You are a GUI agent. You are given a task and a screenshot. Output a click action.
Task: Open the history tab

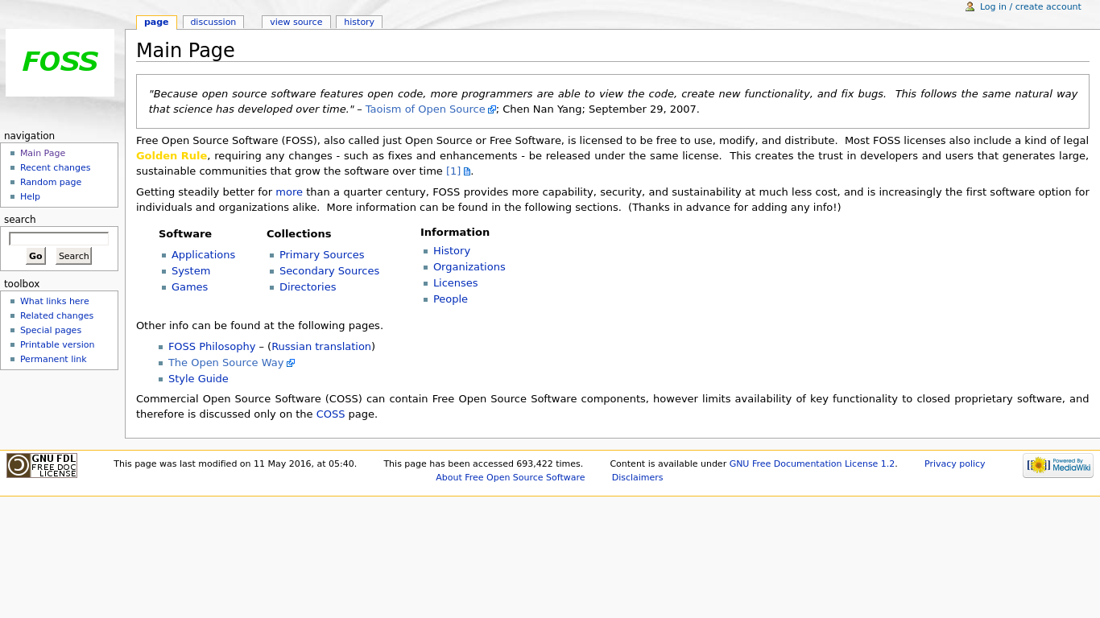point(358,23)
